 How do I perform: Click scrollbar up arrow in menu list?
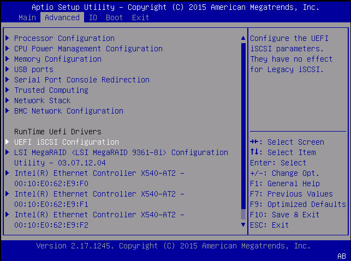[243, 38]
